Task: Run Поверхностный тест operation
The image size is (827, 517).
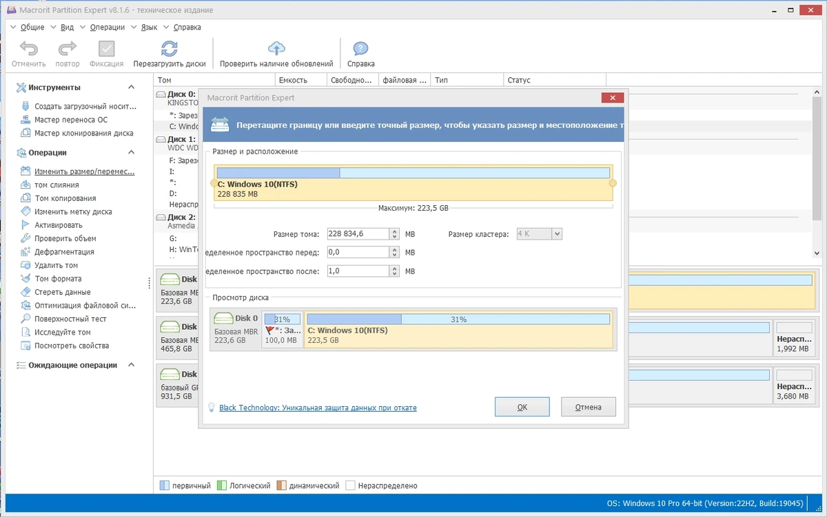Action: coord(70,319)
